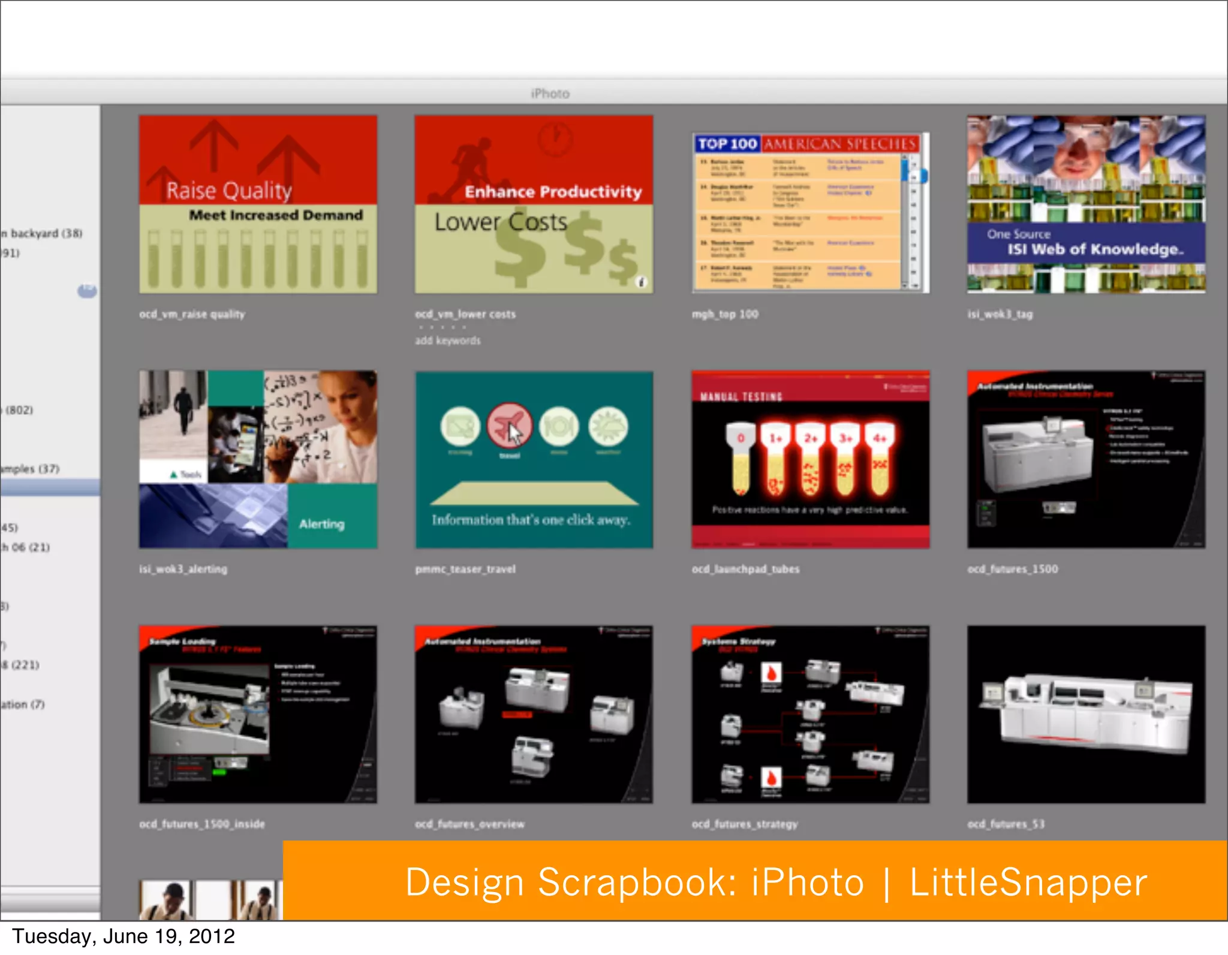
Task: Select the (802) item in the sidebar
Action: click(x=18, y=410)
